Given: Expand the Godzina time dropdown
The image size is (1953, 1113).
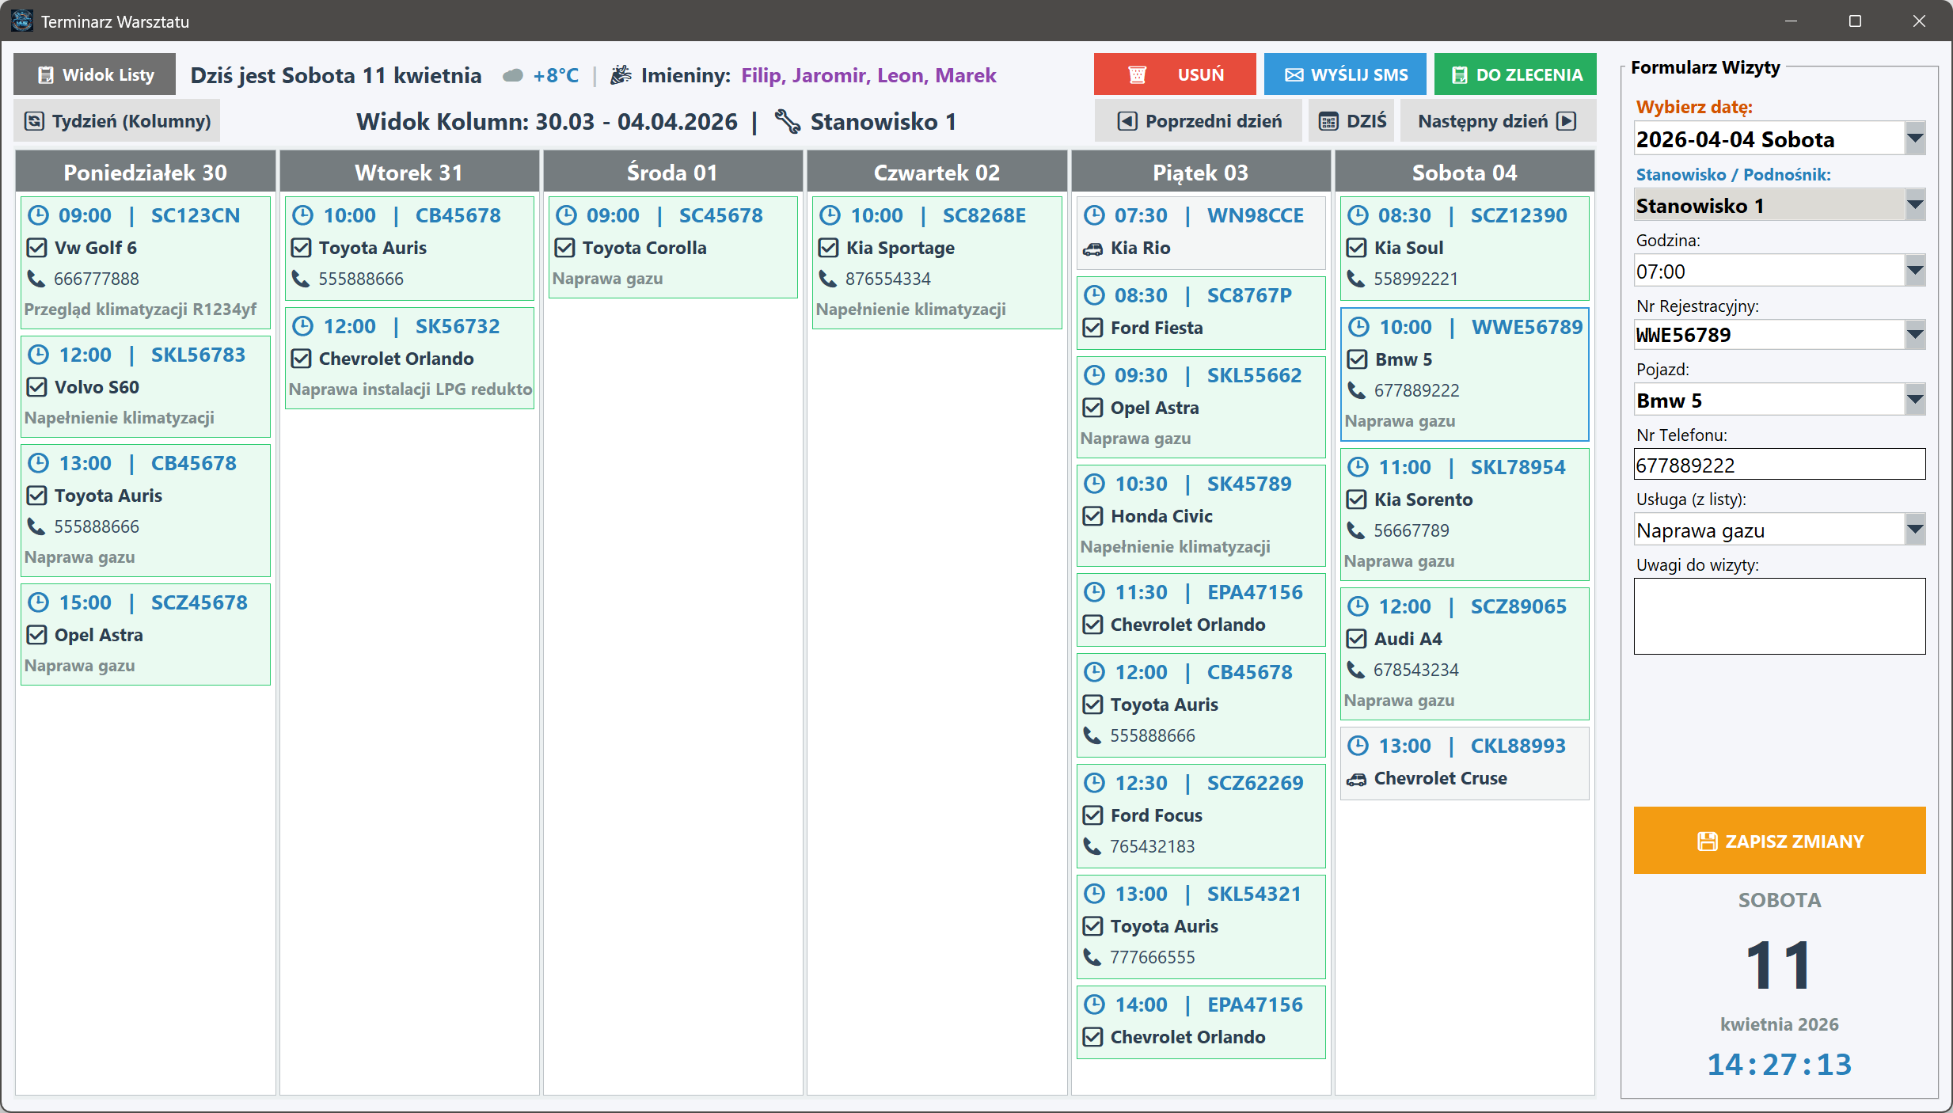Looking at the screenshot, I should 1914,272.
